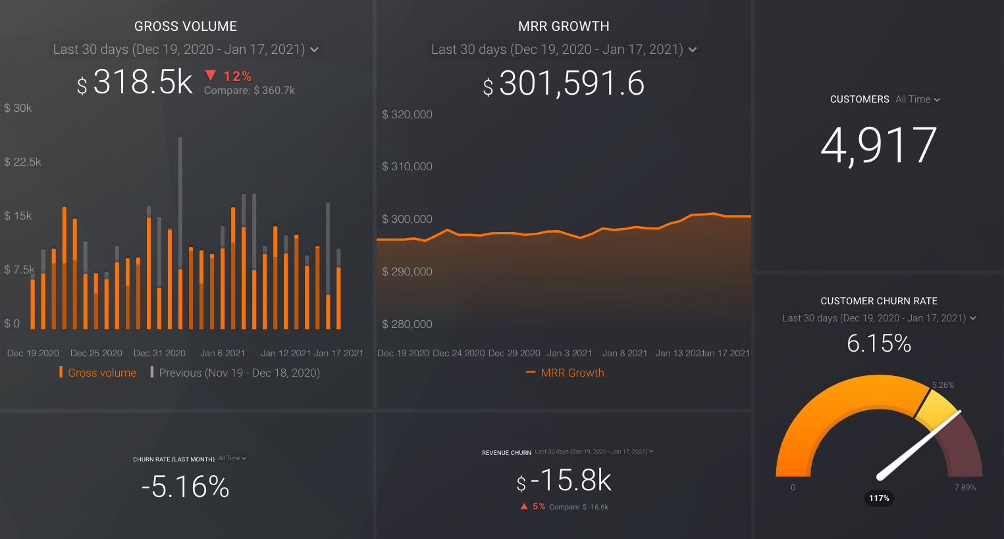The height and width of the screenshot is (539, 1004).
Task: Click the Compare: $360.7k text
Action: coord(250,91)
